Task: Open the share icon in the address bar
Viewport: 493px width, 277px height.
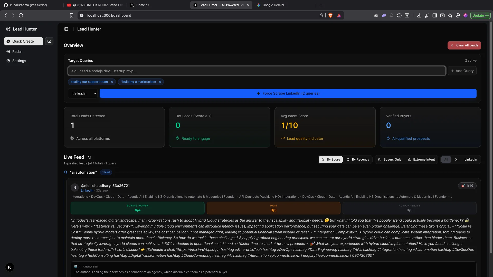Action: (321, 15)
